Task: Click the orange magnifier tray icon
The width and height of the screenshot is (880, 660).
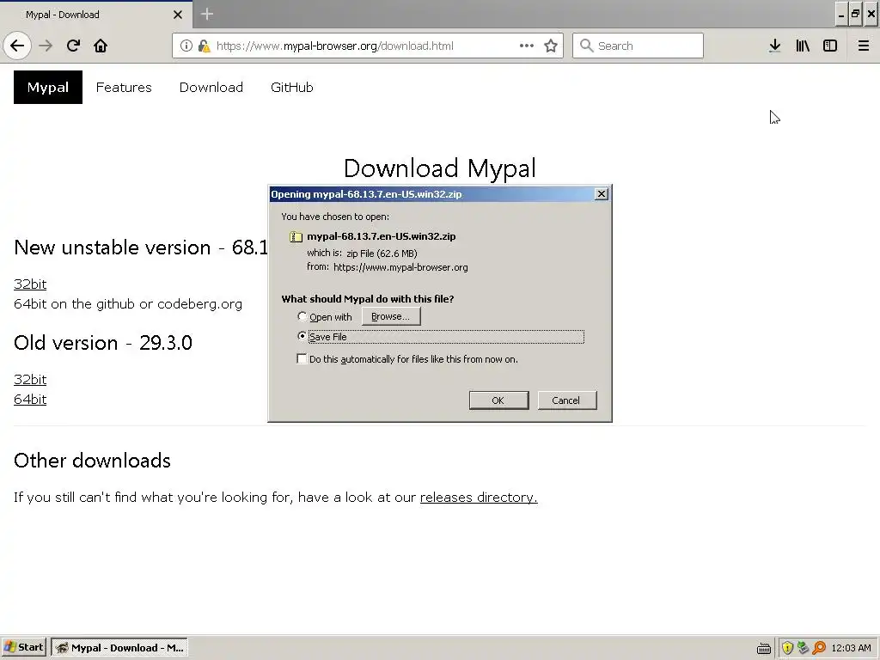Action: pyautogui.click(x=819, y=648)
